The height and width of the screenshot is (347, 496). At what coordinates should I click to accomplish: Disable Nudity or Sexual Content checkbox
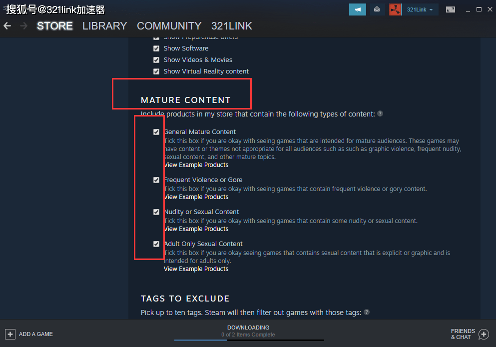(156, 212)
